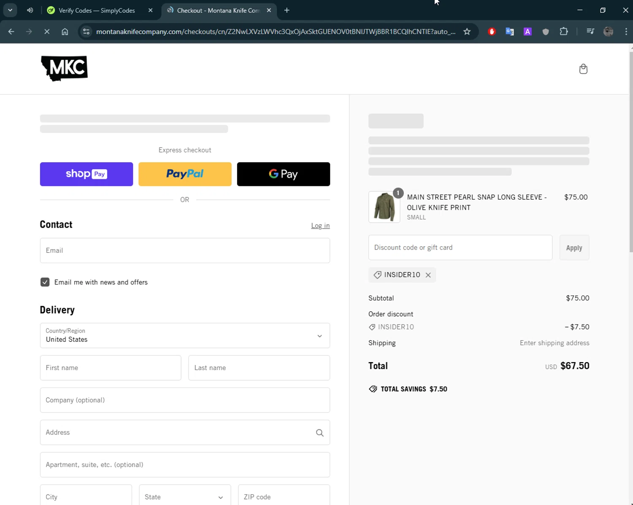Click the Enter shipping address text
The width and height of the screenshot is (633, 505).
tap(555, 343)
